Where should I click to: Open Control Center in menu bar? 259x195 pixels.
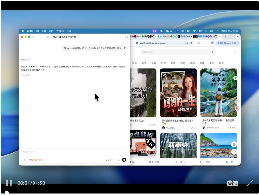[x=211, y=31]
